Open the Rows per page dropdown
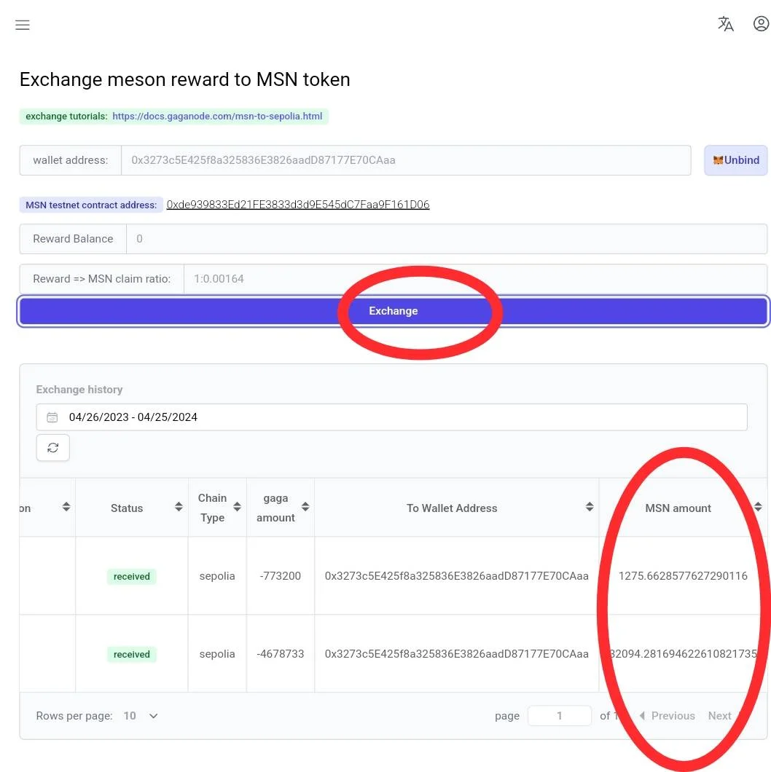 [141, 716]
